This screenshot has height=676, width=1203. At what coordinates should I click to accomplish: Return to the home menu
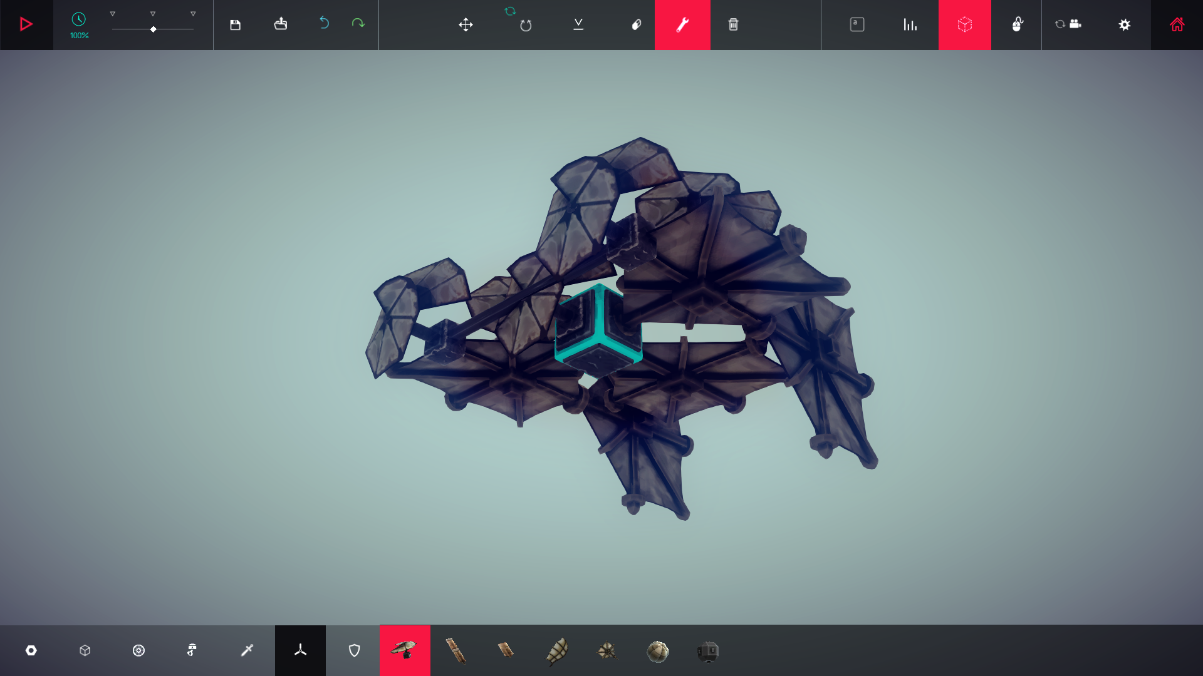(x=1177, y=25)
